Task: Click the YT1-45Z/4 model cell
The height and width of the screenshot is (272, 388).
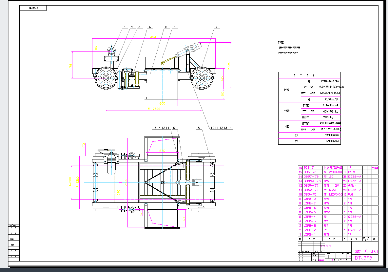Action: 330,105
